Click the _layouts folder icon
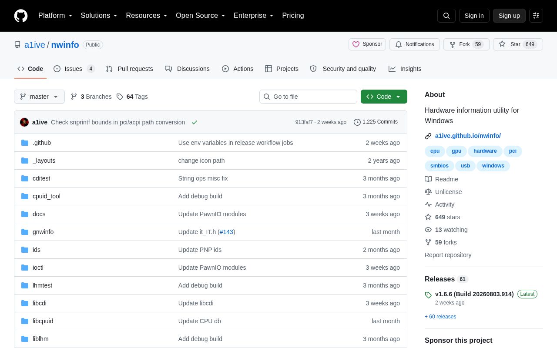The height and width of the screenshot is (348, 557). click(x=25, y=161)
